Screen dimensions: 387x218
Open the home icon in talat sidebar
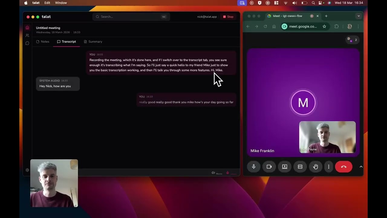(27, 28)
